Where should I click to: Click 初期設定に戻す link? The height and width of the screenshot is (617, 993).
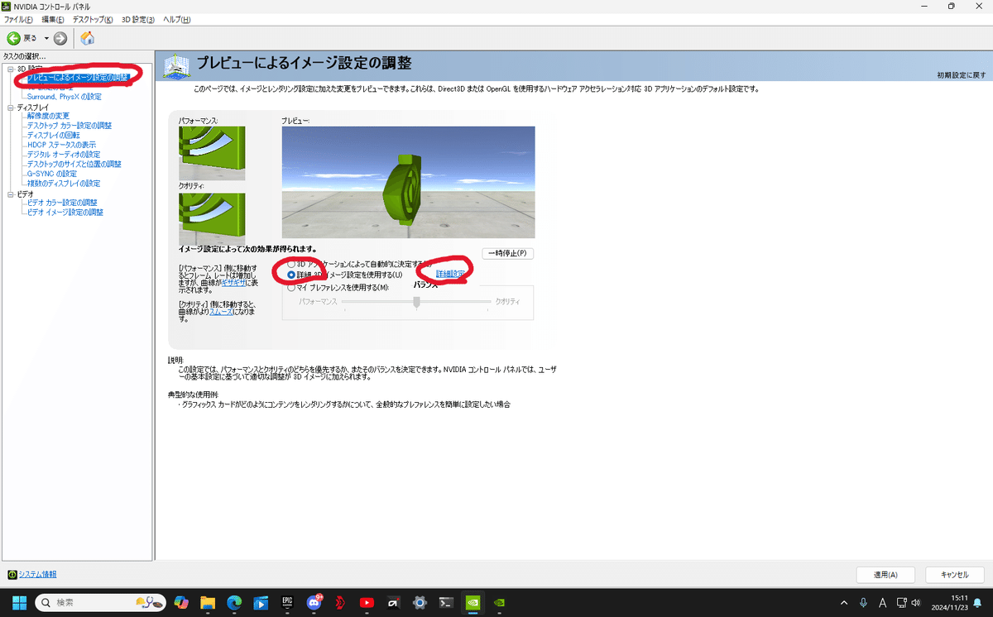pos(962,75)
